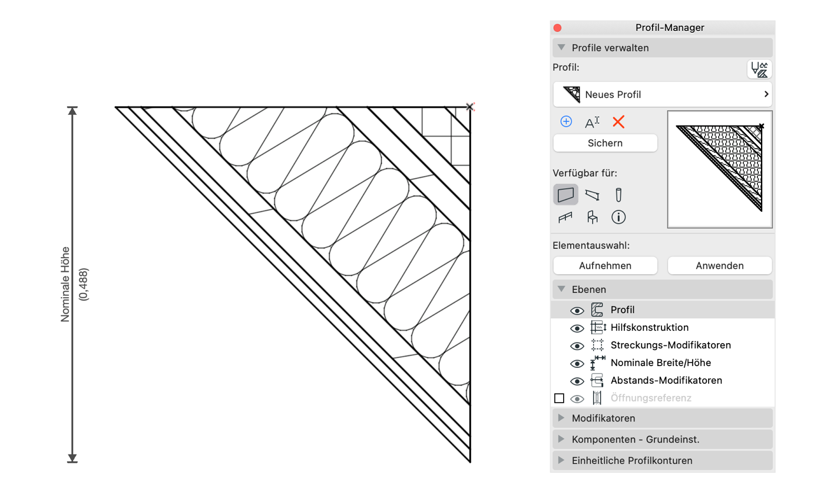The image size is (817, 494).
Task: Expand Einheitliche Profilkonturen section
Action: (x=561, y=460)
